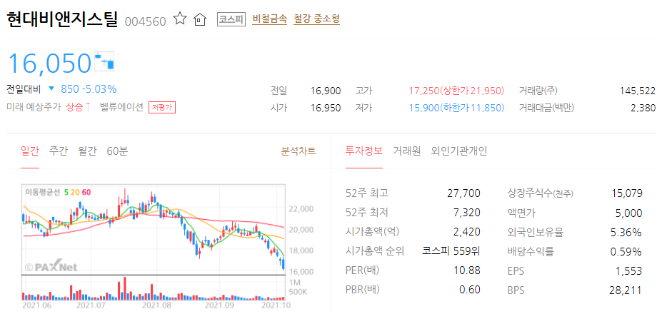Open the company homepage house icon
The image size is (662, 324).
tap(199, 19)
